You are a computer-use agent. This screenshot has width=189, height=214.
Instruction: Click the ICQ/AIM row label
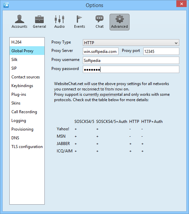(64, 151)
